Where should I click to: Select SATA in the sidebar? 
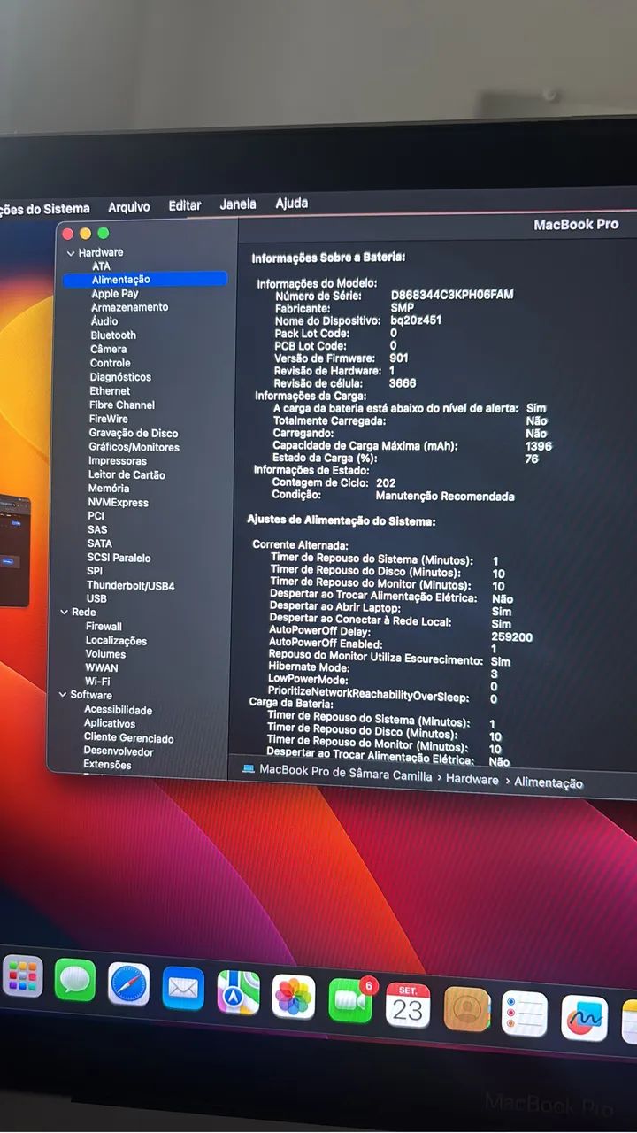coord(100,543)
